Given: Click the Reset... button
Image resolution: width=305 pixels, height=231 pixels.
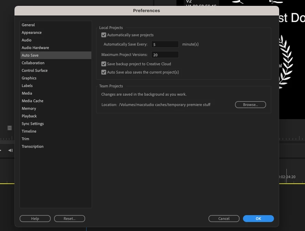Looking at the screenshot, I should tap(69, 219).
